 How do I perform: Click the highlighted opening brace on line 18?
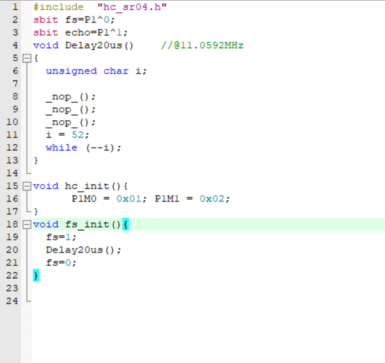point(125,224)
